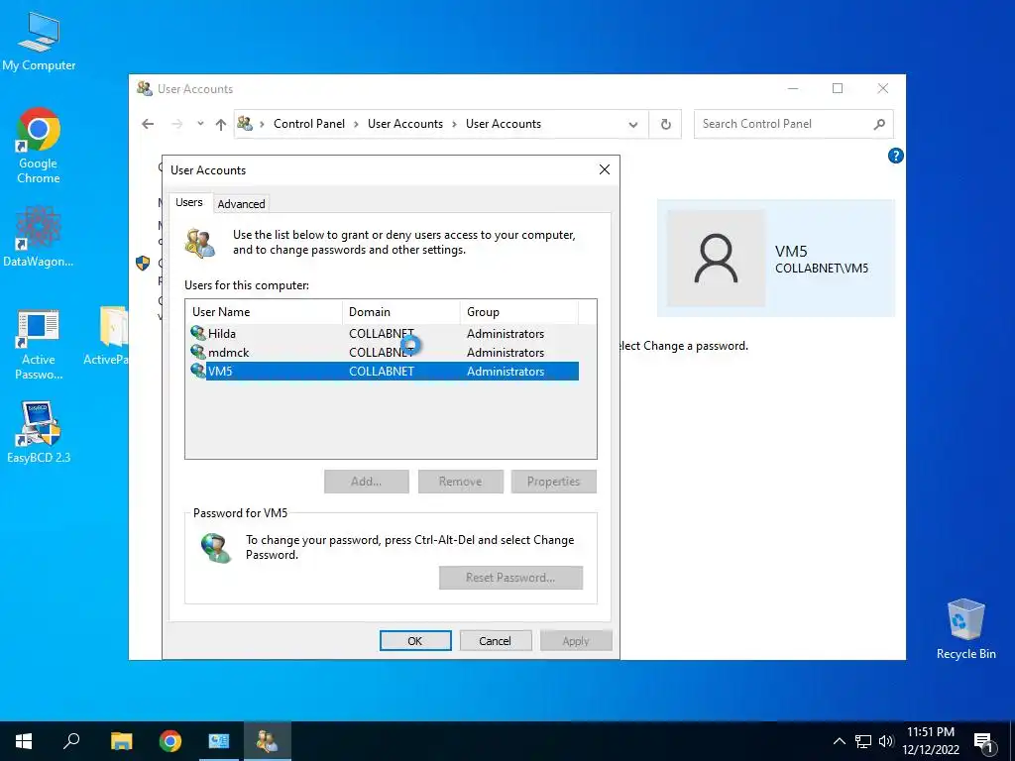Screen dimensions: 1015x761
Task: Click Control Panel breadcrumb
Action: pyautogui.click(x=309, y=124)
